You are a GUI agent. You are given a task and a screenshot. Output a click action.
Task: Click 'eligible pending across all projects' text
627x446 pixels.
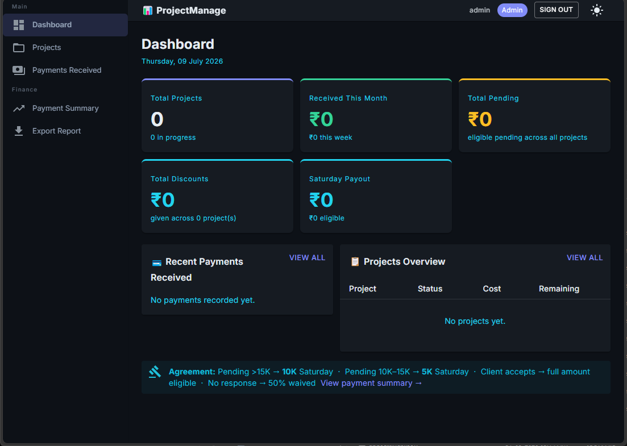pyautogui.click(x=528, y=137)
